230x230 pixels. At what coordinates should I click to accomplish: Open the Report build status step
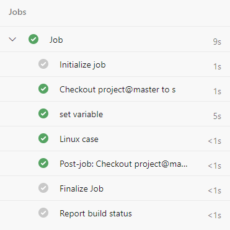pos(115,213)
